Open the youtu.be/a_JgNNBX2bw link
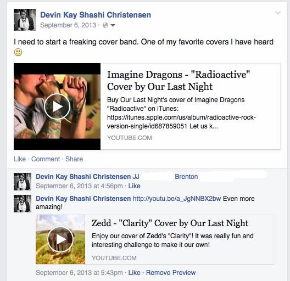 tap(177, 199)
